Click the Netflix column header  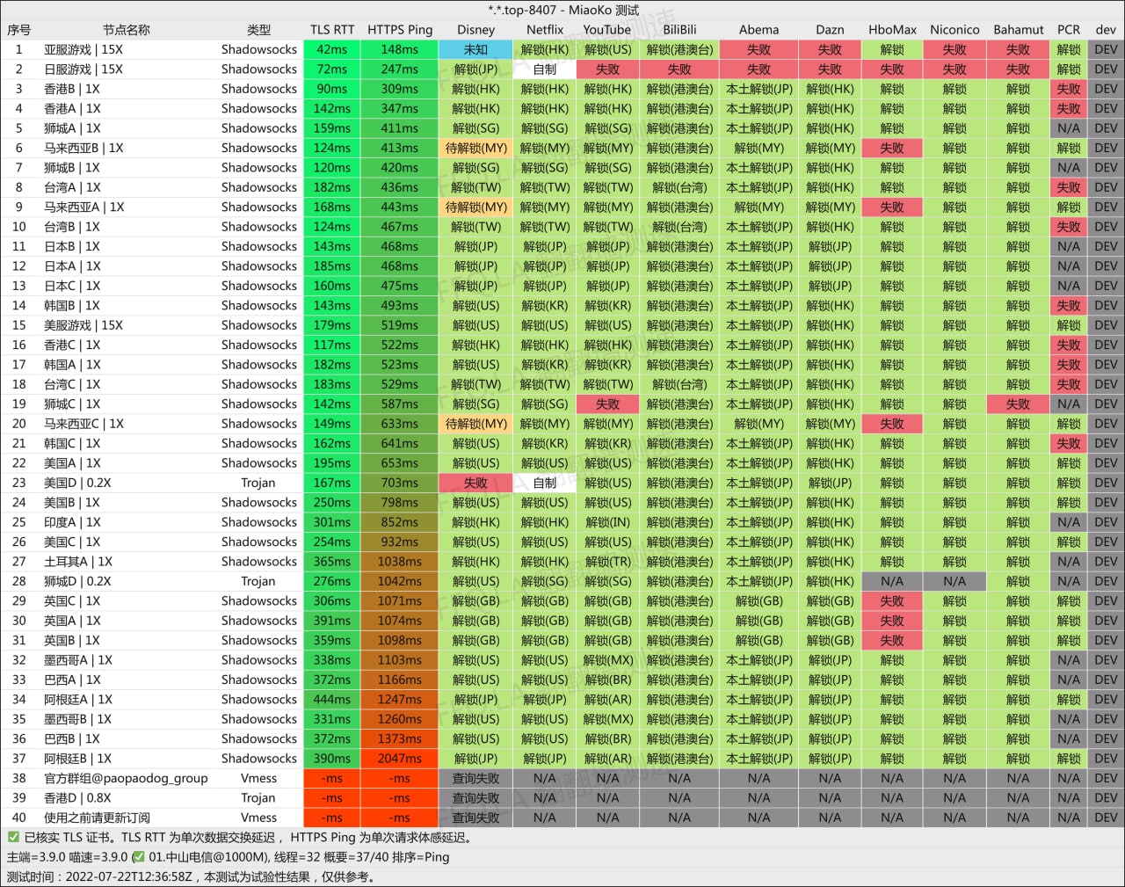point(544,30)
